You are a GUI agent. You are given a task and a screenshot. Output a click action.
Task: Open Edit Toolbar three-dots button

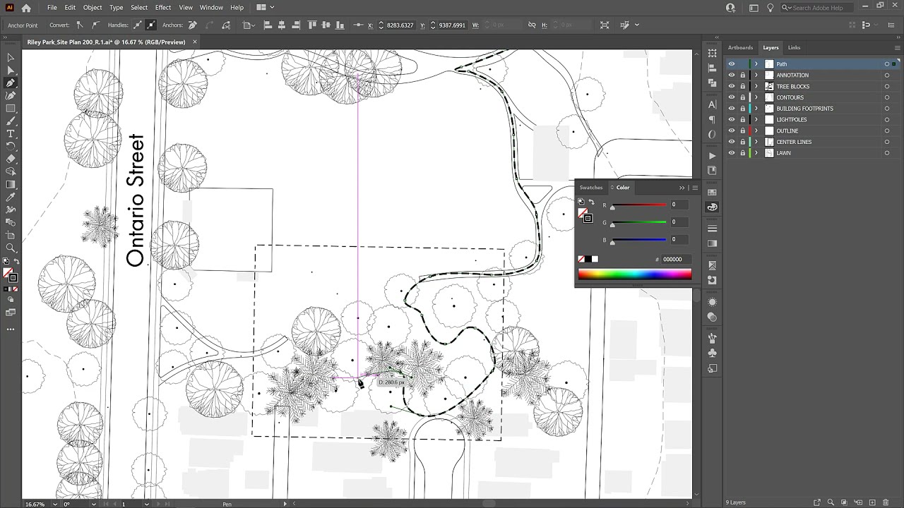11,329
